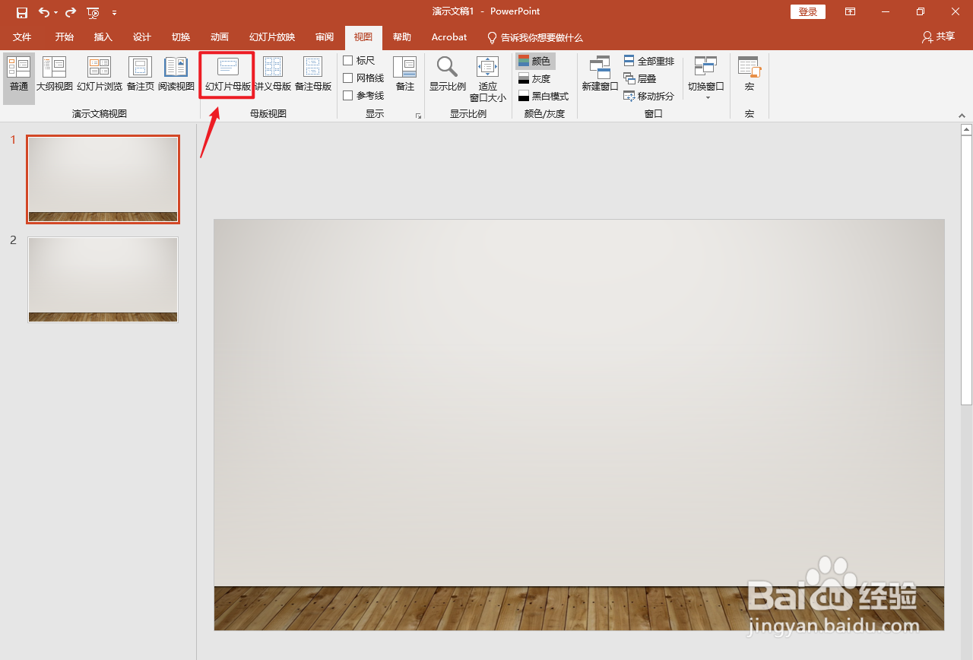The image size is (973, 660).
Task: Toggle the 备注 notes pane button
Action: click(405, 75)
